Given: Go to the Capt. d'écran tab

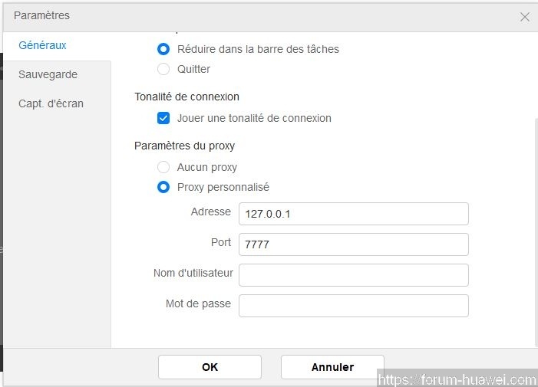Looking at the screenshot, I should pos(51,103).
